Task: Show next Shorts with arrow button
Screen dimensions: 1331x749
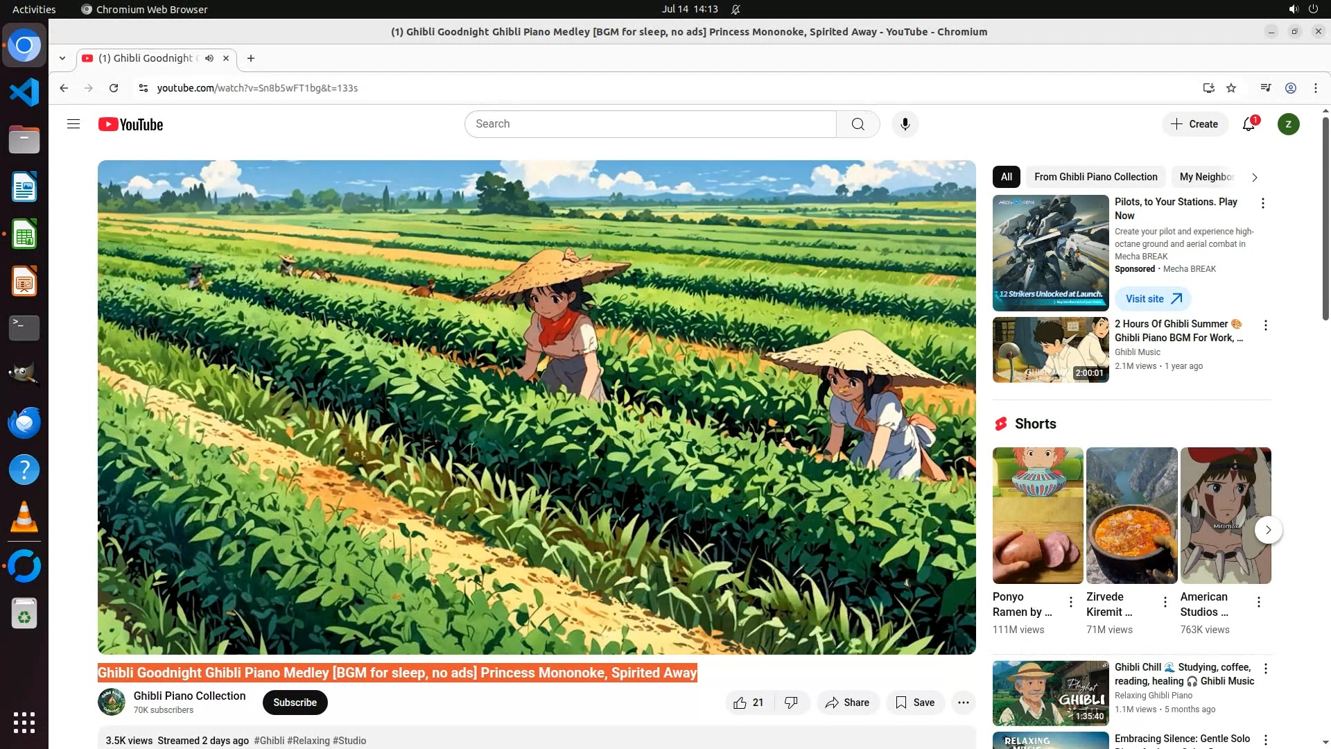Action: (1268, 530)
